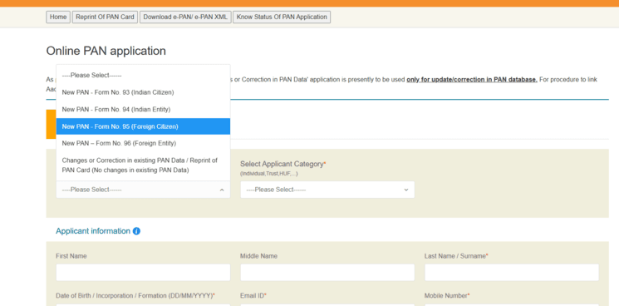Open the Select Applicant Category dropdown

tap(327, 190)
